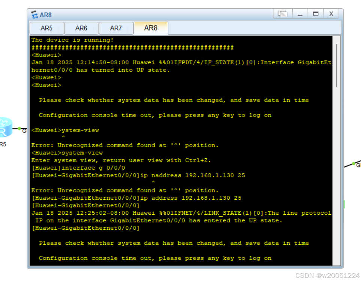The width and height of the screenshot is (361, 282).
Task: Select the AR5 router icon on the topology canvas
Action: click(6, 127)
